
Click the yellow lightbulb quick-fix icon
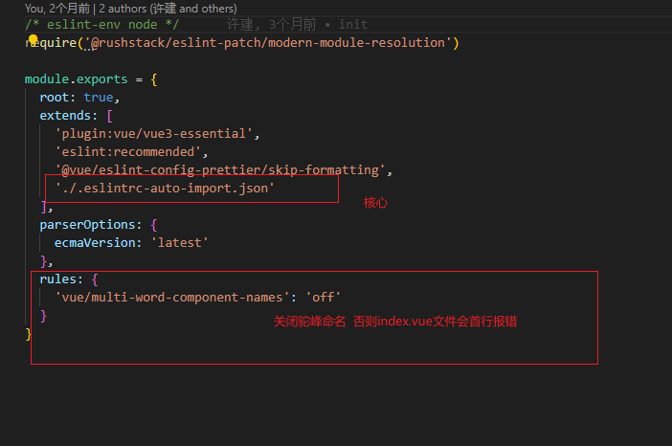32,41
